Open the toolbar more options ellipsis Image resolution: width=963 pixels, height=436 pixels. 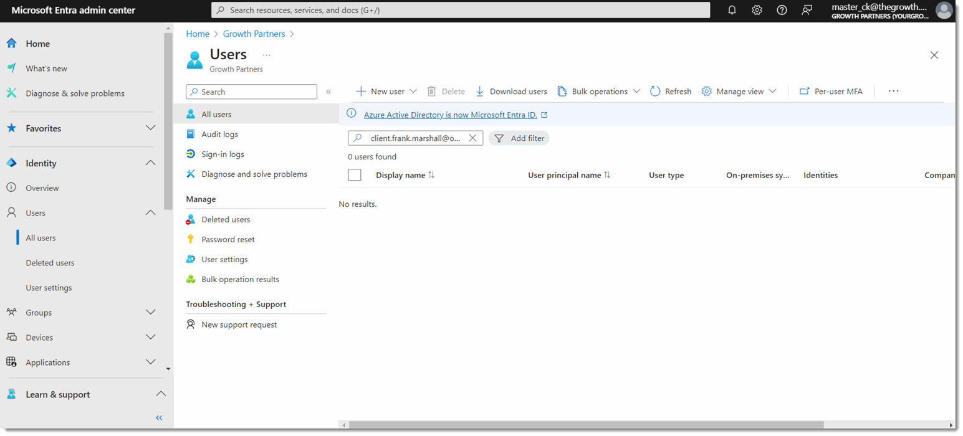(893, 91)
